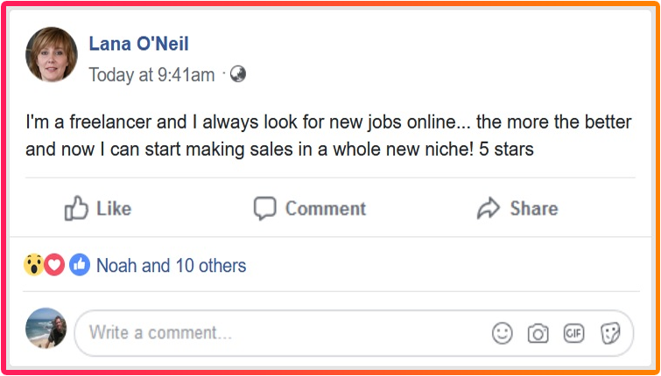This screenshot has width=661, height=376.
Task: Open the sticker picker in comment box
Action: pyautogui.click(x=609, y=333)
